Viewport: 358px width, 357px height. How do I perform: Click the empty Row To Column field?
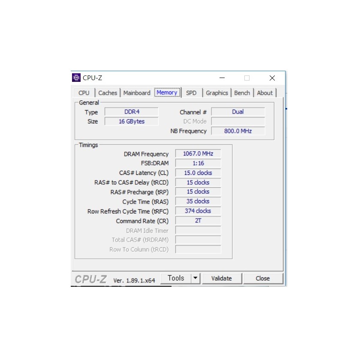point(198,249)
